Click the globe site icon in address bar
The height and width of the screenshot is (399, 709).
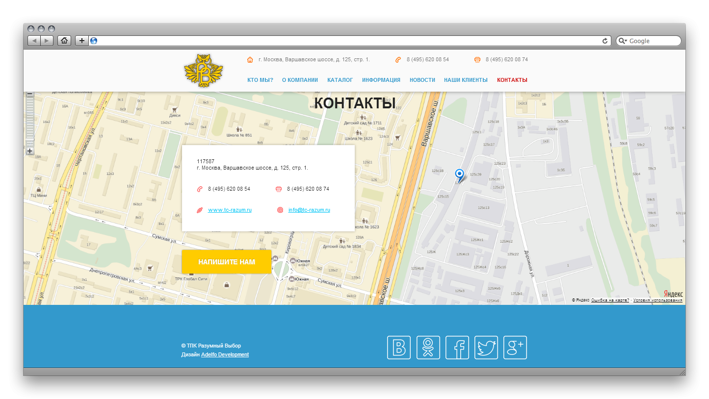coord(94,41)
